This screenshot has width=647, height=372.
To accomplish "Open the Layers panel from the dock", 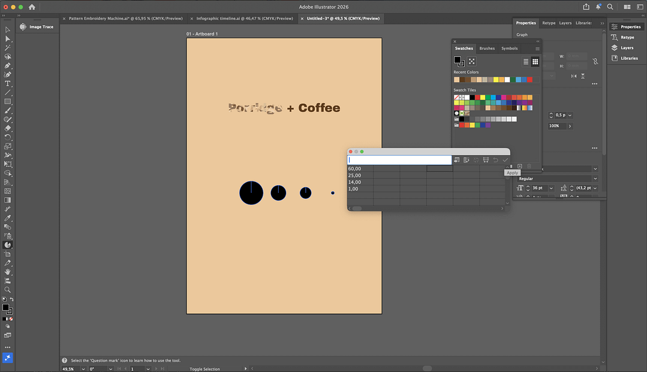I will (x=627, y=48).
